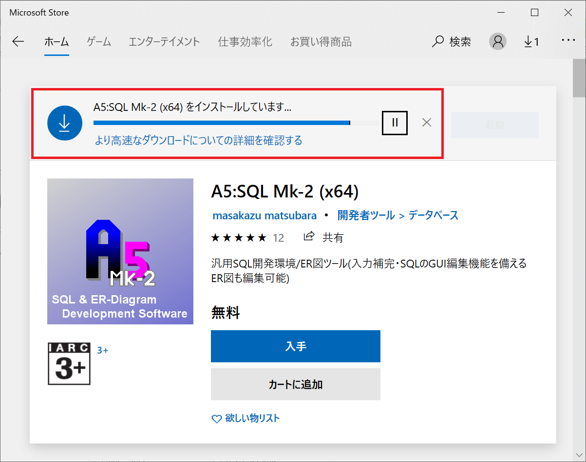Open the エンターテイメント tab
Image resolution: width=586 pixels, height=462 pixels.
(164, 42)
